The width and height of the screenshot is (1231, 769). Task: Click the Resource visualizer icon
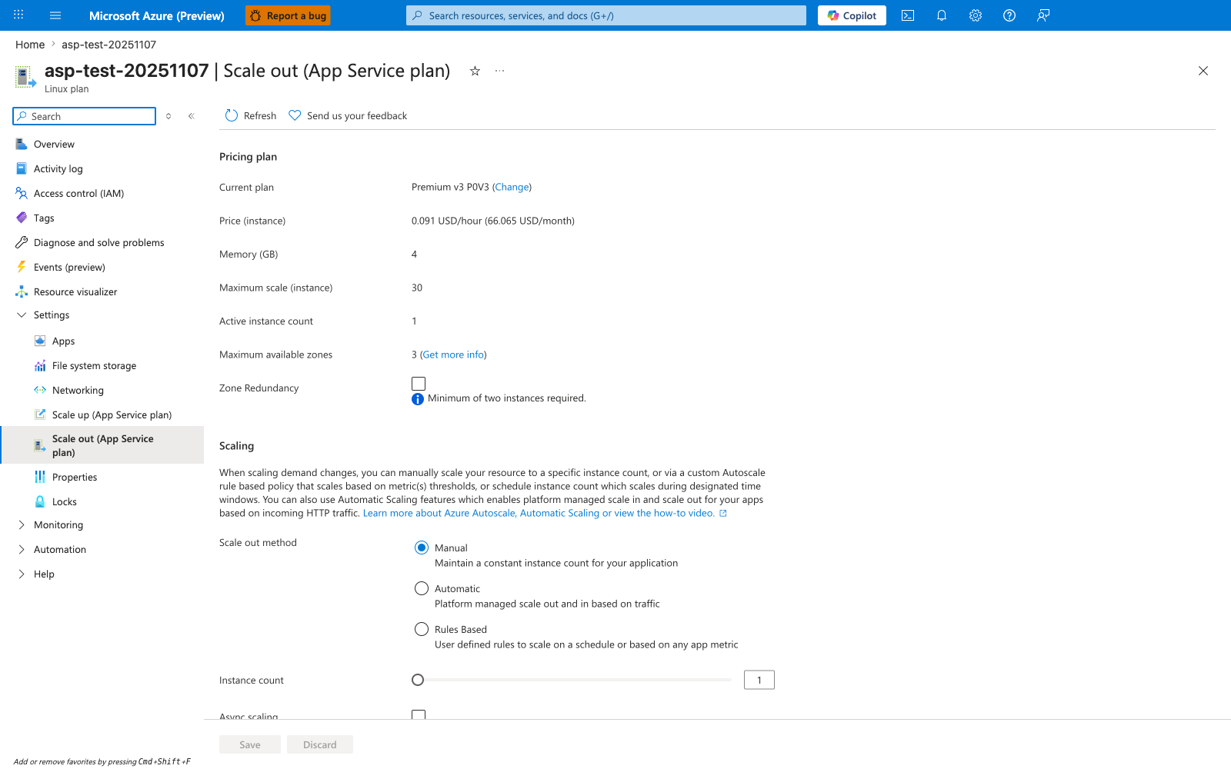[x=22, y=291]
